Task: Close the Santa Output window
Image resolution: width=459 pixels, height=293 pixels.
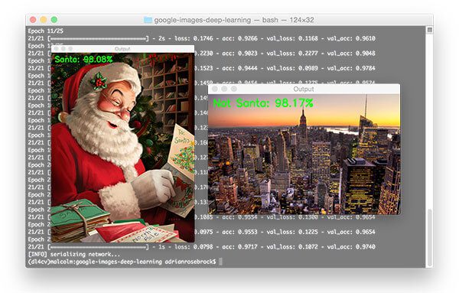Action: (x=57, y=49)
